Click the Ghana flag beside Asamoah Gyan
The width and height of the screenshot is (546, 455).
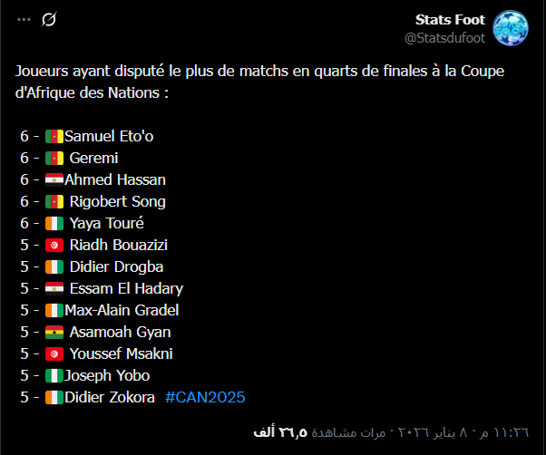(x=54, y=332)
